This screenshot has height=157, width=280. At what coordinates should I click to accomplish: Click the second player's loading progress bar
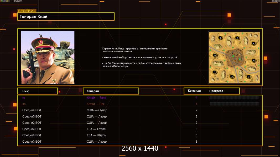(234, 104)
